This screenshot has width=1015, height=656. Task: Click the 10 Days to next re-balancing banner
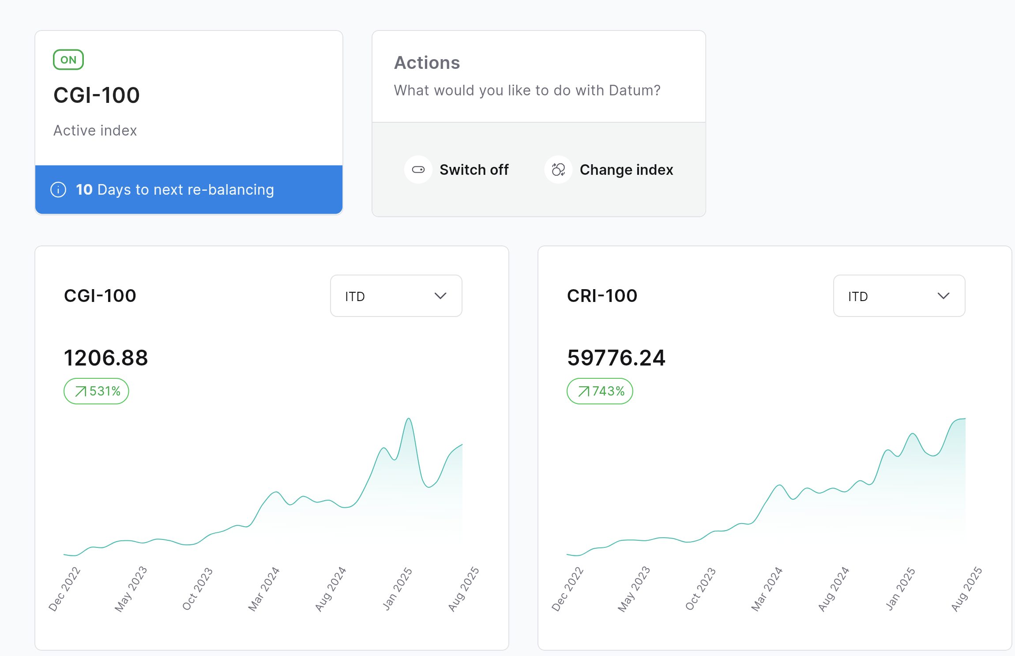coord(189,190)
